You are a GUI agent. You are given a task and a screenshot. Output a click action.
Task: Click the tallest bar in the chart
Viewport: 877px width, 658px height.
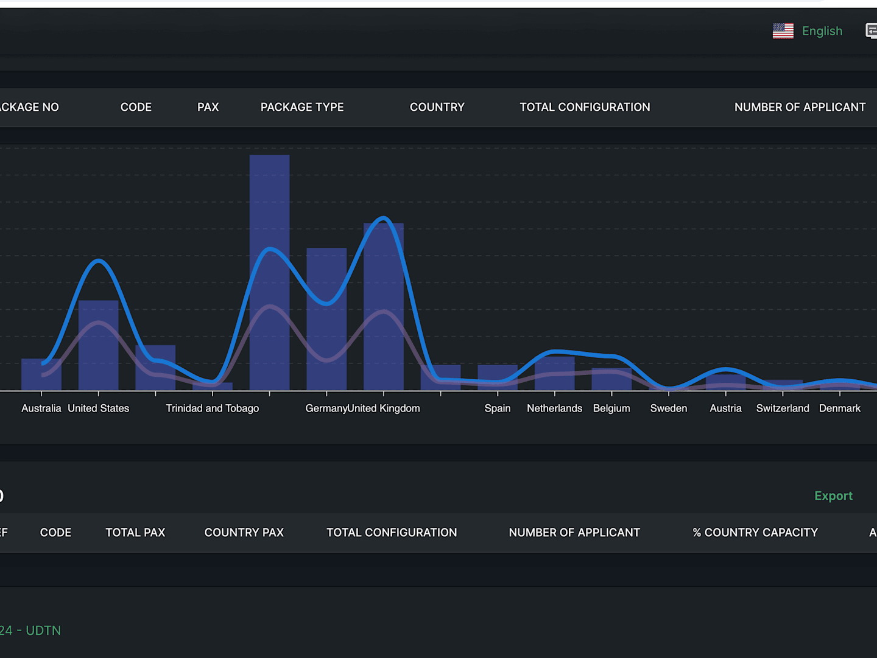pos(269,273)
